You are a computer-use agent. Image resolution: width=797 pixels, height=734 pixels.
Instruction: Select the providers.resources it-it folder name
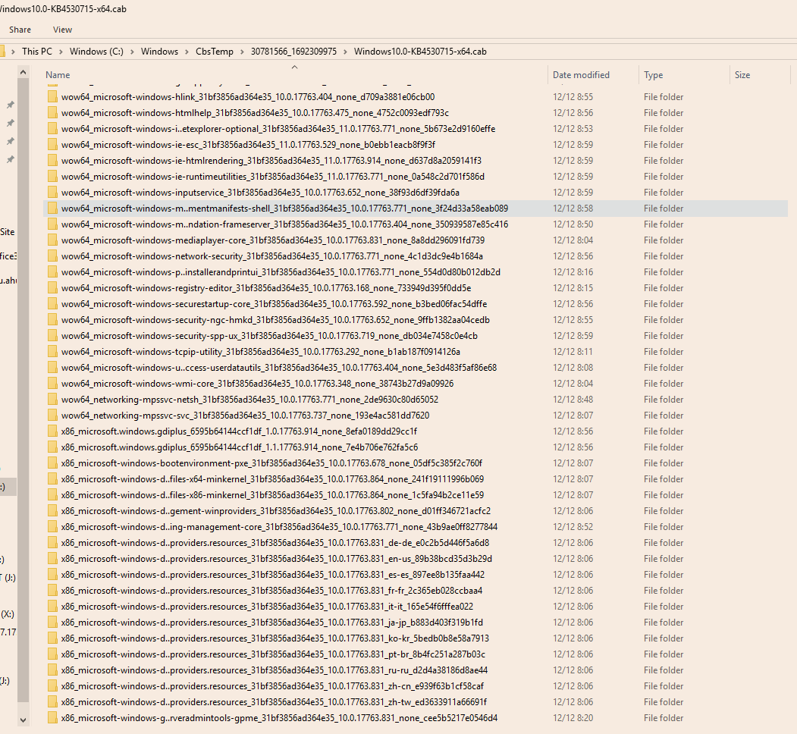(x=267, y=607)
